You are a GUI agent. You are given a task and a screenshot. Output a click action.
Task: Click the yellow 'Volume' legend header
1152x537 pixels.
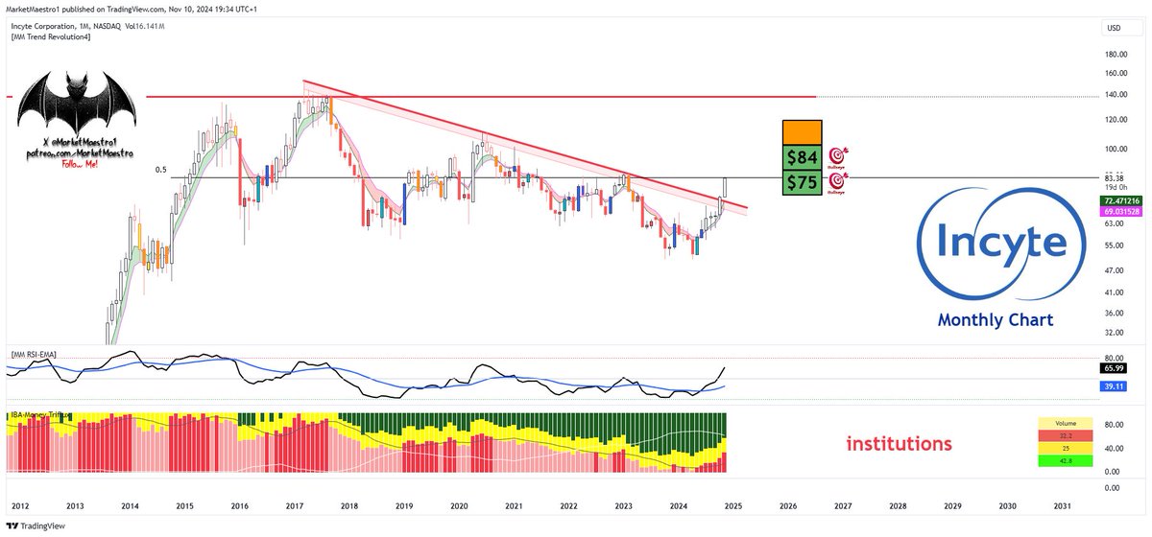pyautogui.click(x=1066, y=423)
